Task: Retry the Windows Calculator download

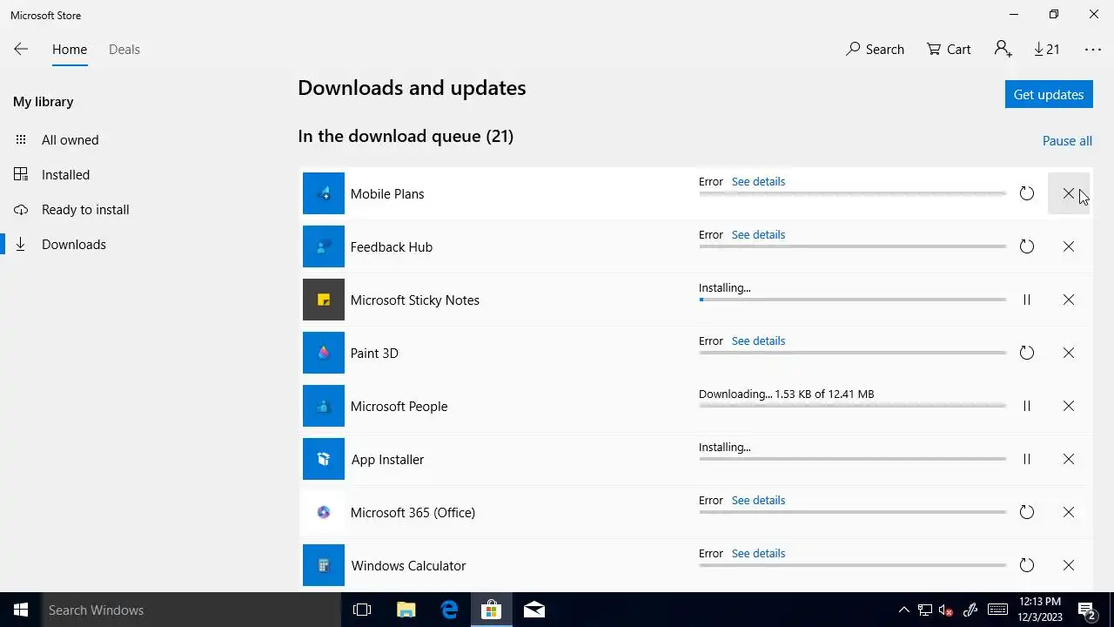Action: click(1027, 565)
